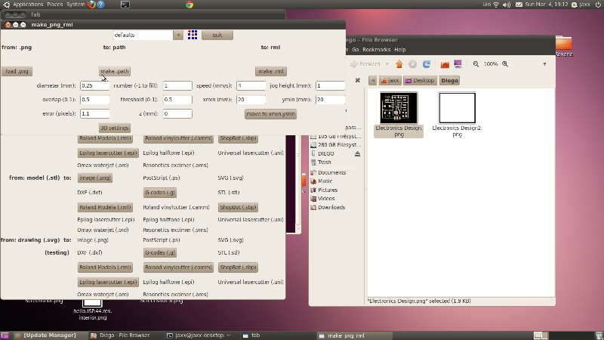
Task: Click the Diego path bar button
Action: (x=449, y=81)
